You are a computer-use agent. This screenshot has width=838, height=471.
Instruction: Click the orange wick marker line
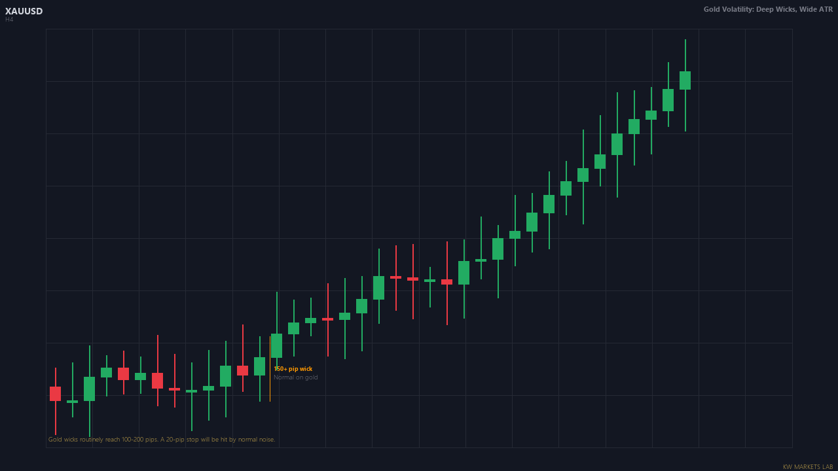(x=270, y=369)
